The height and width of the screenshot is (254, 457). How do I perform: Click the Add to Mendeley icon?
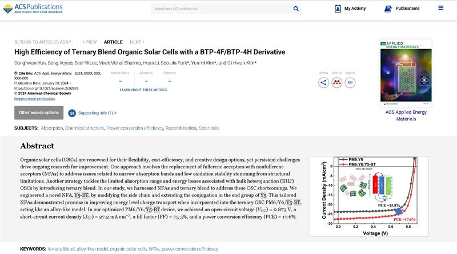tap(337, 82)
